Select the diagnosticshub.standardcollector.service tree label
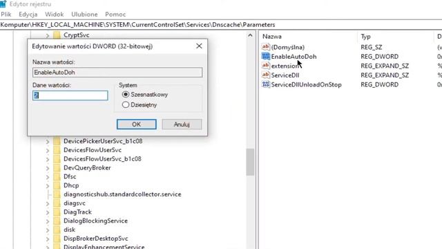Viewport: 442px width, 249px height. (x=122, y=194)
